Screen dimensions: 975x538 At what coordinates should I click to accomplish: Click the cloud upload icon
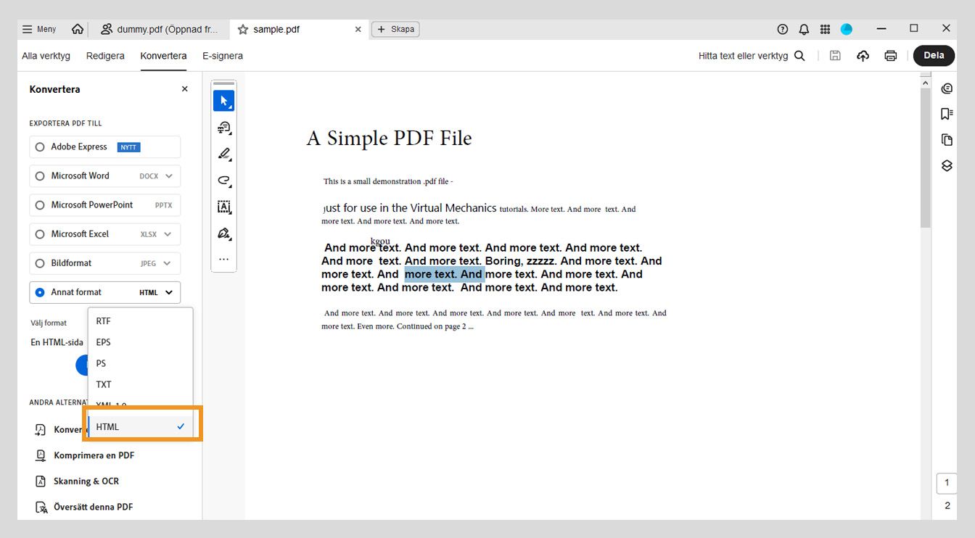point(863,56)
